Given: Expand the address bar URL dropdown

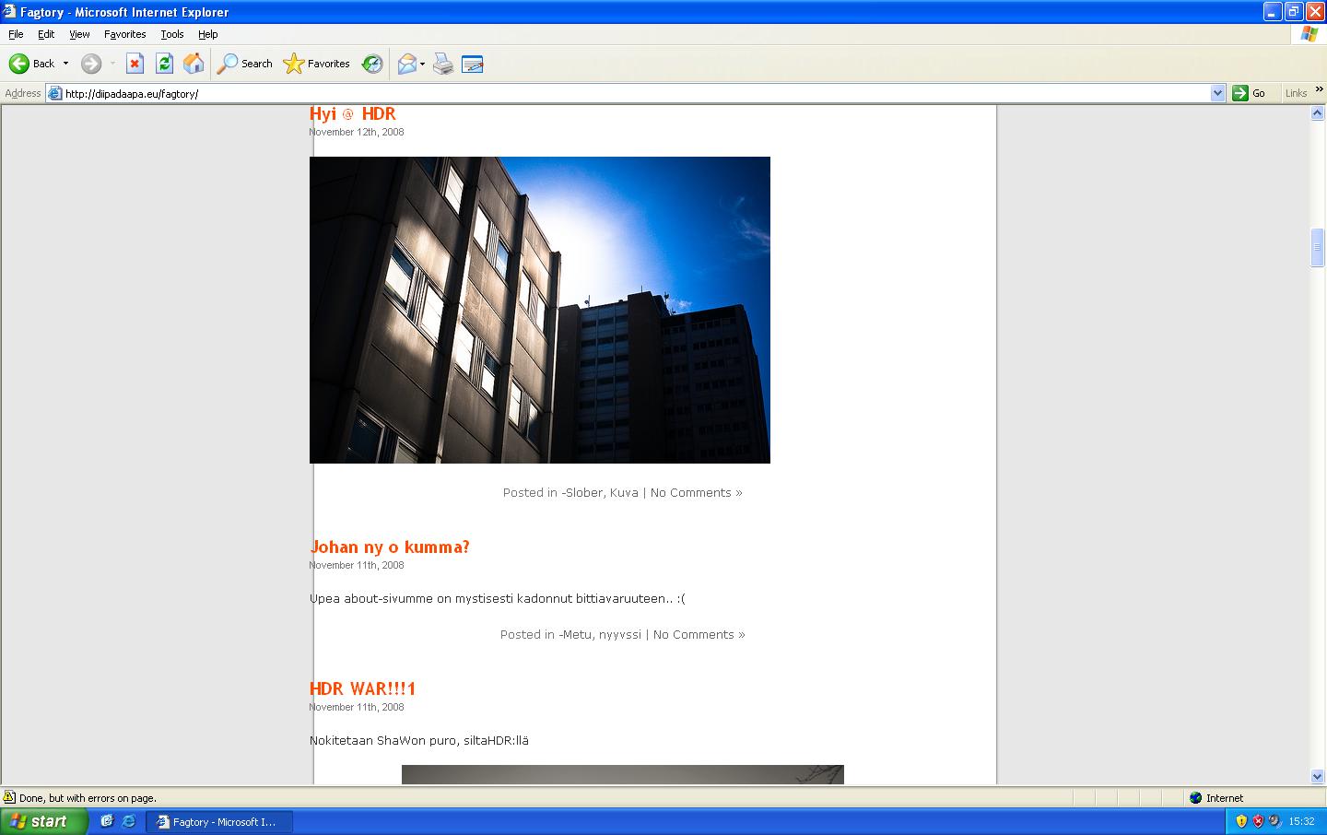Looking at the screenshot, I should (1217, 93).
